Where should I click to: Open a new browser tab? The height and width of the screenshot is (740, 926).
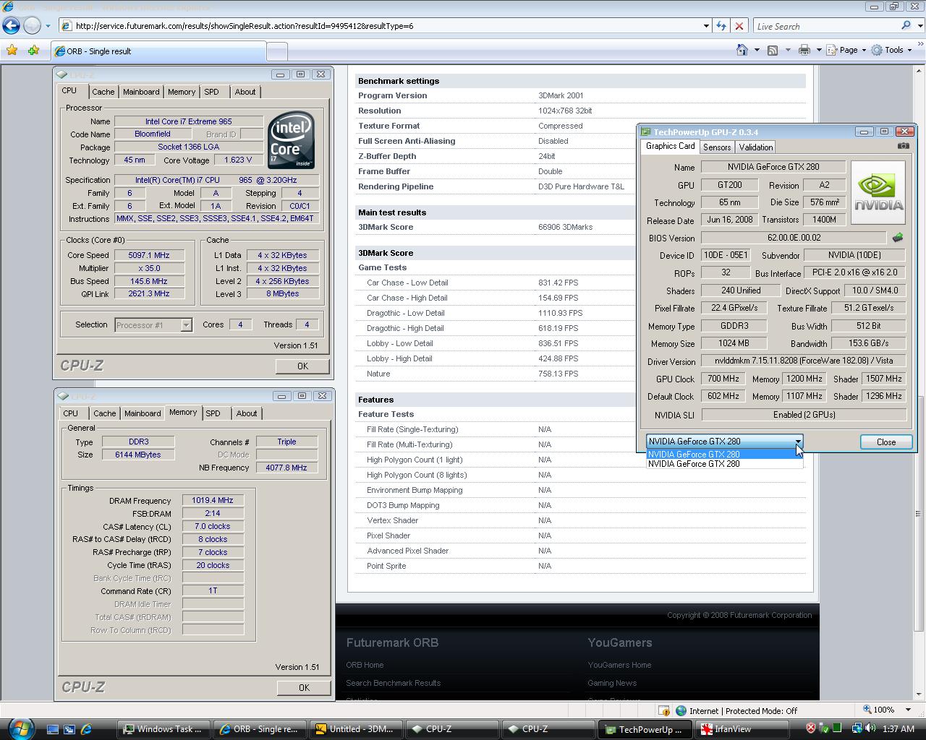click(x=277, y=51)
